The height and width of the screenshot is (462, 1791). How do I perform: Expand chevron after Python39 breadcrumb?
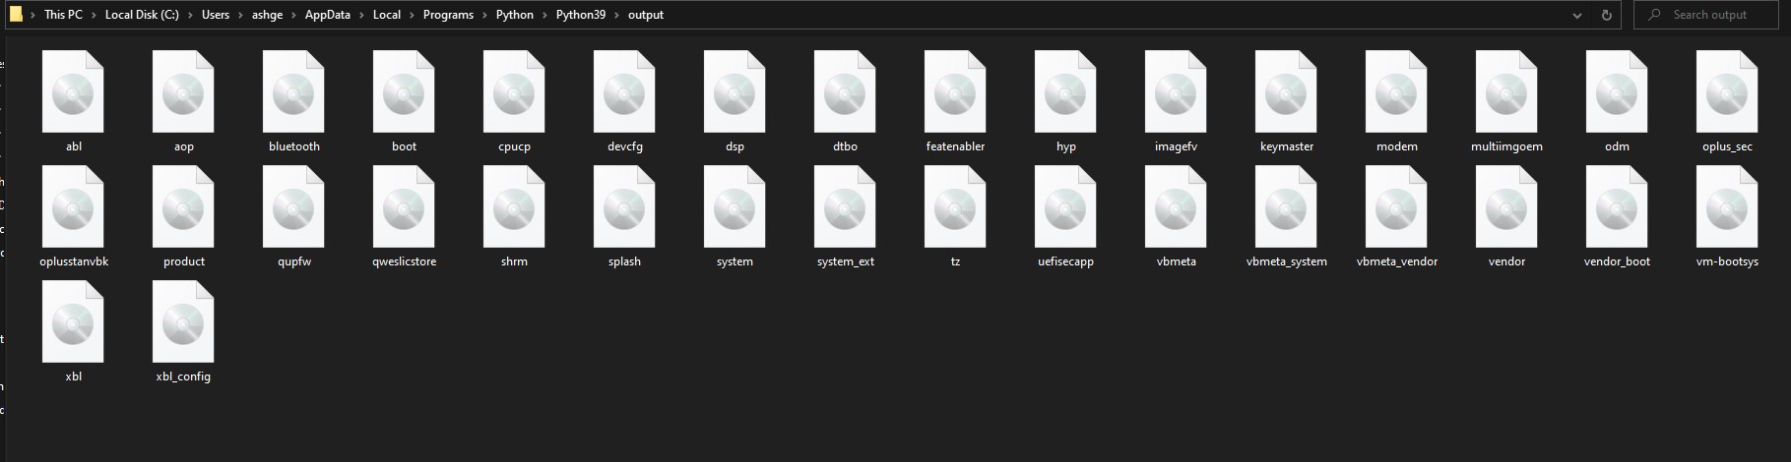(x=616, y=15)
